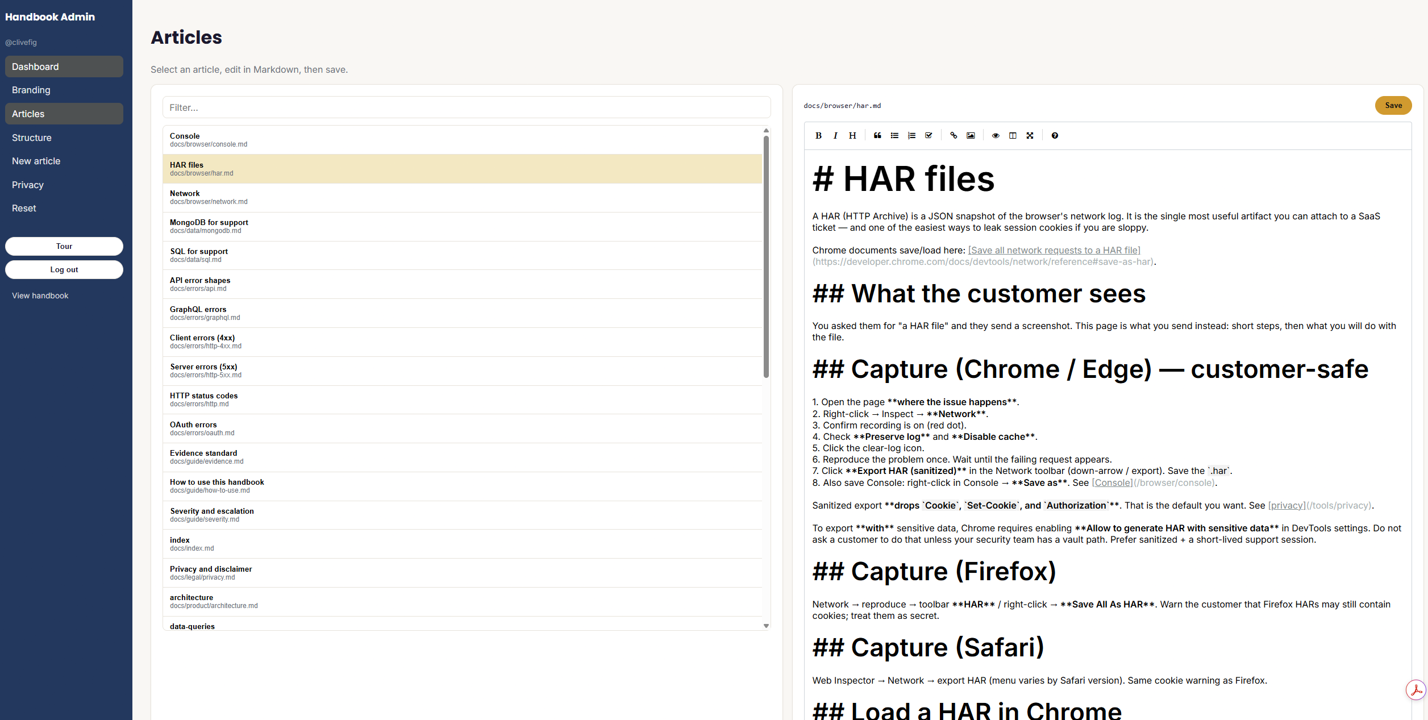This screenshot has width=1428, height=720.
Task: Go to Branding in sidebar
Action: 64,90
